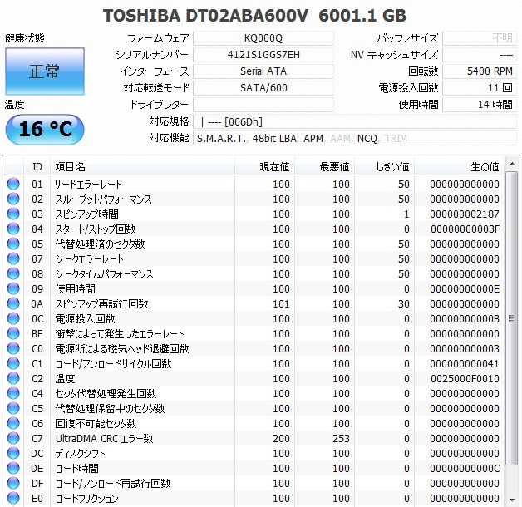Click the 使用時間 field showing 14 時間
Image resolution: width=522 pixels, height=507 pixels.
click(480, 105)
